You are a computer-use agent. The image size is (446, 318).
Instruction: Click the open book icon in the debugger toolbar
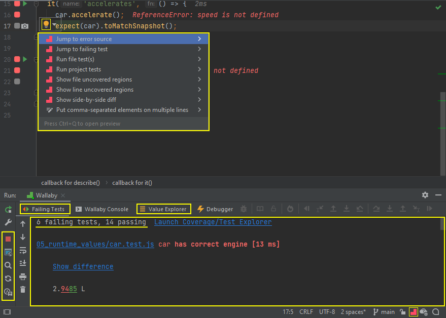click(x=260, y=209)
